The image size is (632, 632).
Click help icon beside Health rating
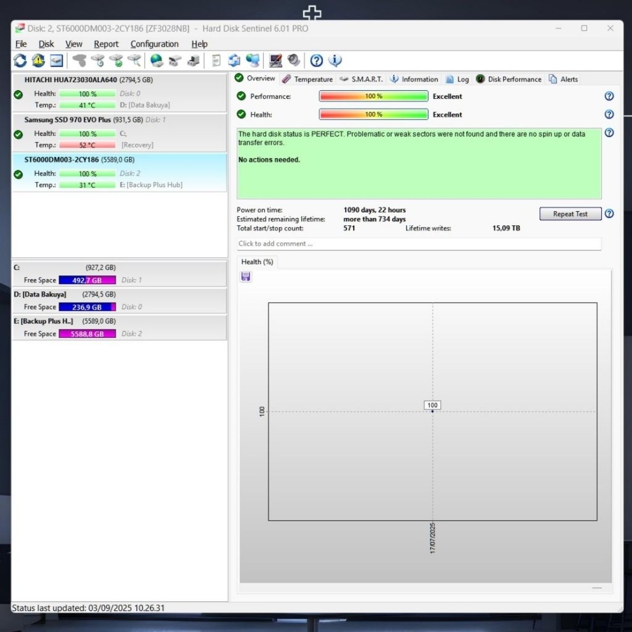click(609, 114)
